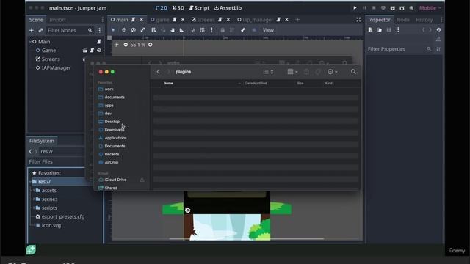Toggle Movie Maker mode icon
The image size is (470, 264).
coord(411,8)
